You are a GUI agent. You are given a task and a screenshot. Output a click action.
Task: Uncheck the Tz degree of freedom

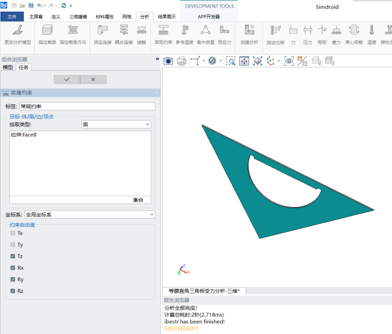(13, 256)
